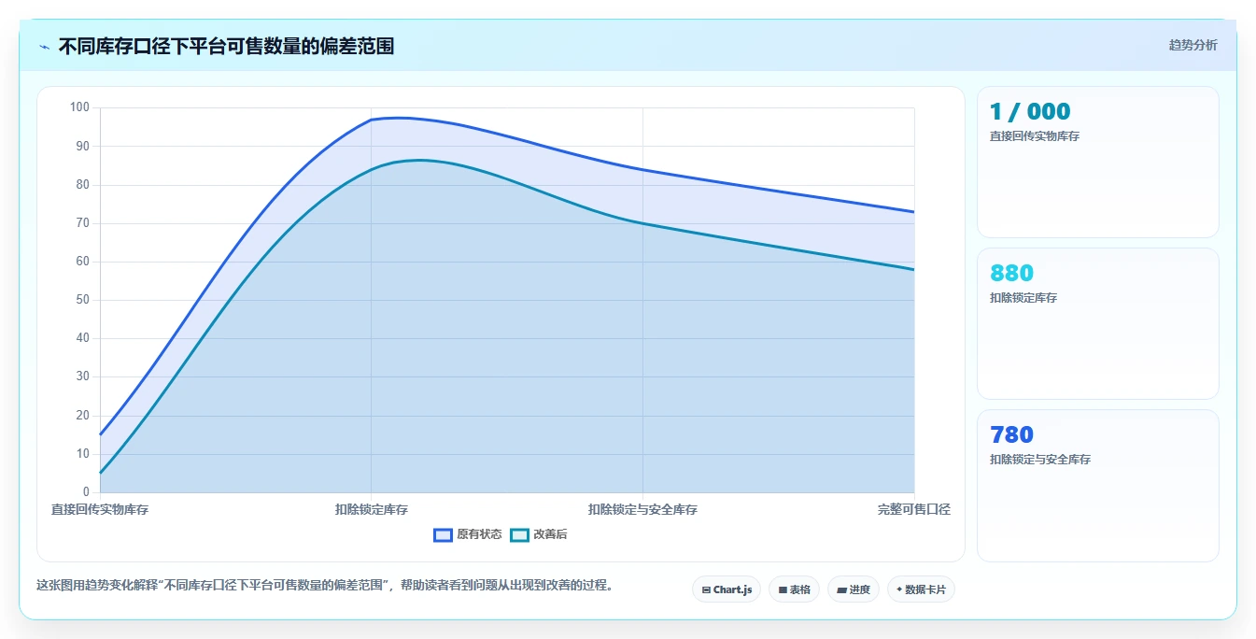Viewport: 1256px width, 639px height.
Task: Select the 数据卡片 tag
Action: (921, 589)
